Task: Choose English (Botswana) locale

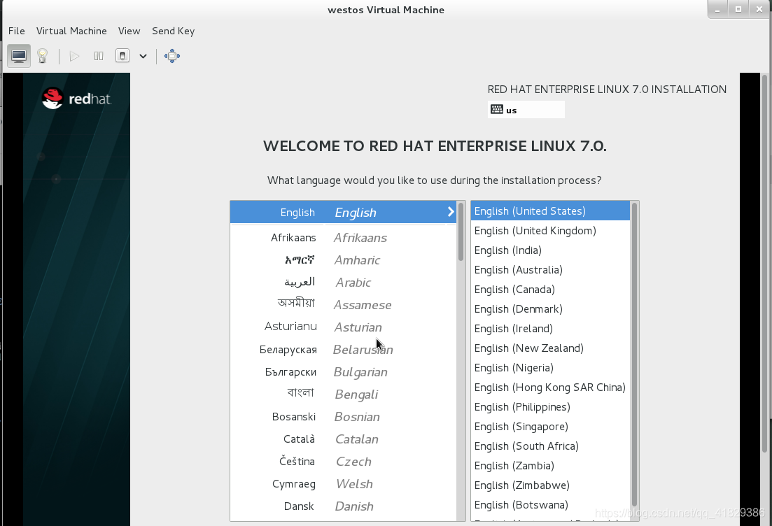Action: coord(550,505)
